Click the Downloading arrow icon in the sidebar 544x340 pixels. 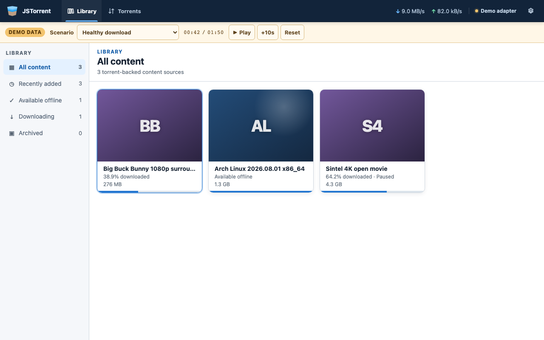click(11, 116)
